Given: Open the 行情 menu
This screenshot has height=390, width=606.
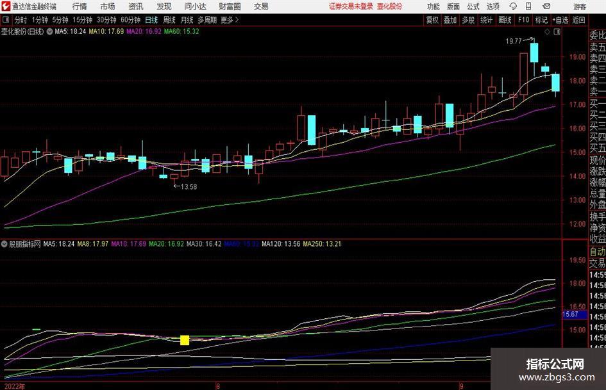Looking at the screenshot, I should pyautogui.click(x=80, y=6).
